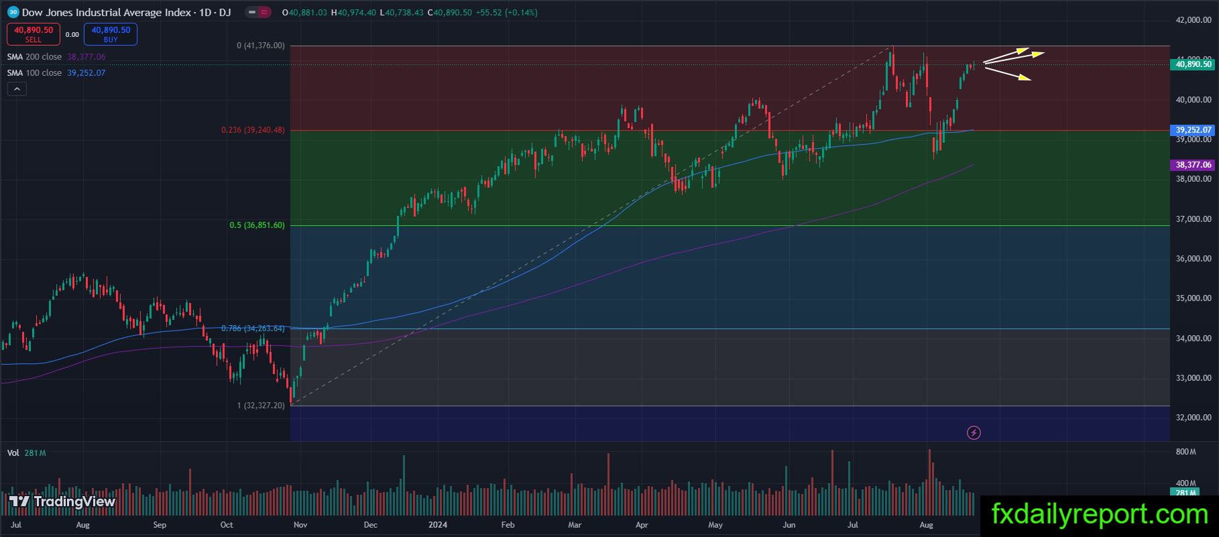Select the SMA 100 close legend entry
Screen dimensions: 1219x537
(x=56, y=72)
